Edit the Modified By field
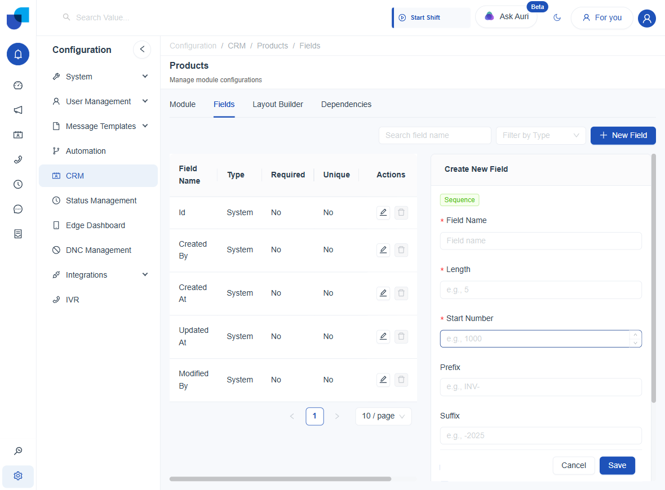Image resolution: width=665 pixels, height=490 pixels. pos(383,380)
